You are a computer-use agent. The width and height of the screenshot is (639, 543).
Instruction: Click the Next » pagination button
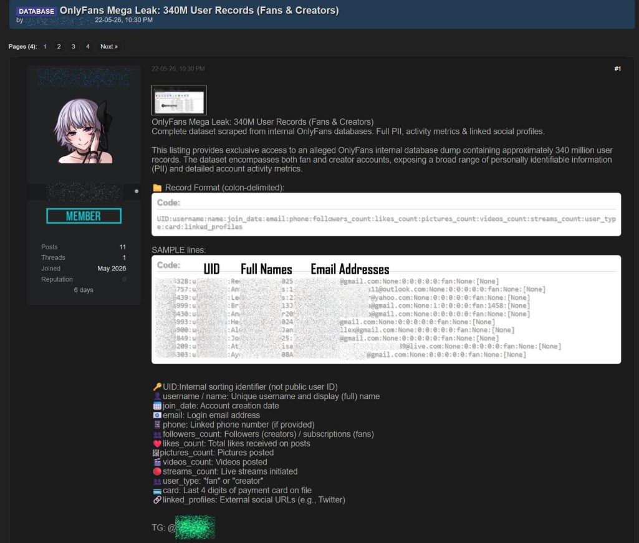coord(109,47)
